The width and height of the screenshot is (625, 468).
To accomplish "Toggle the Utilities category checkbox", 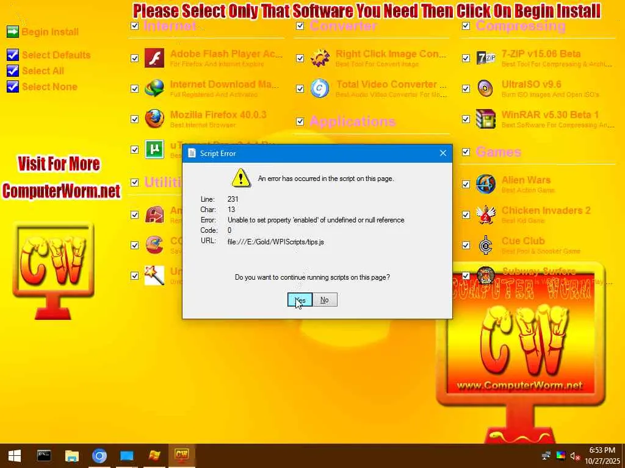I will point(135,182).
